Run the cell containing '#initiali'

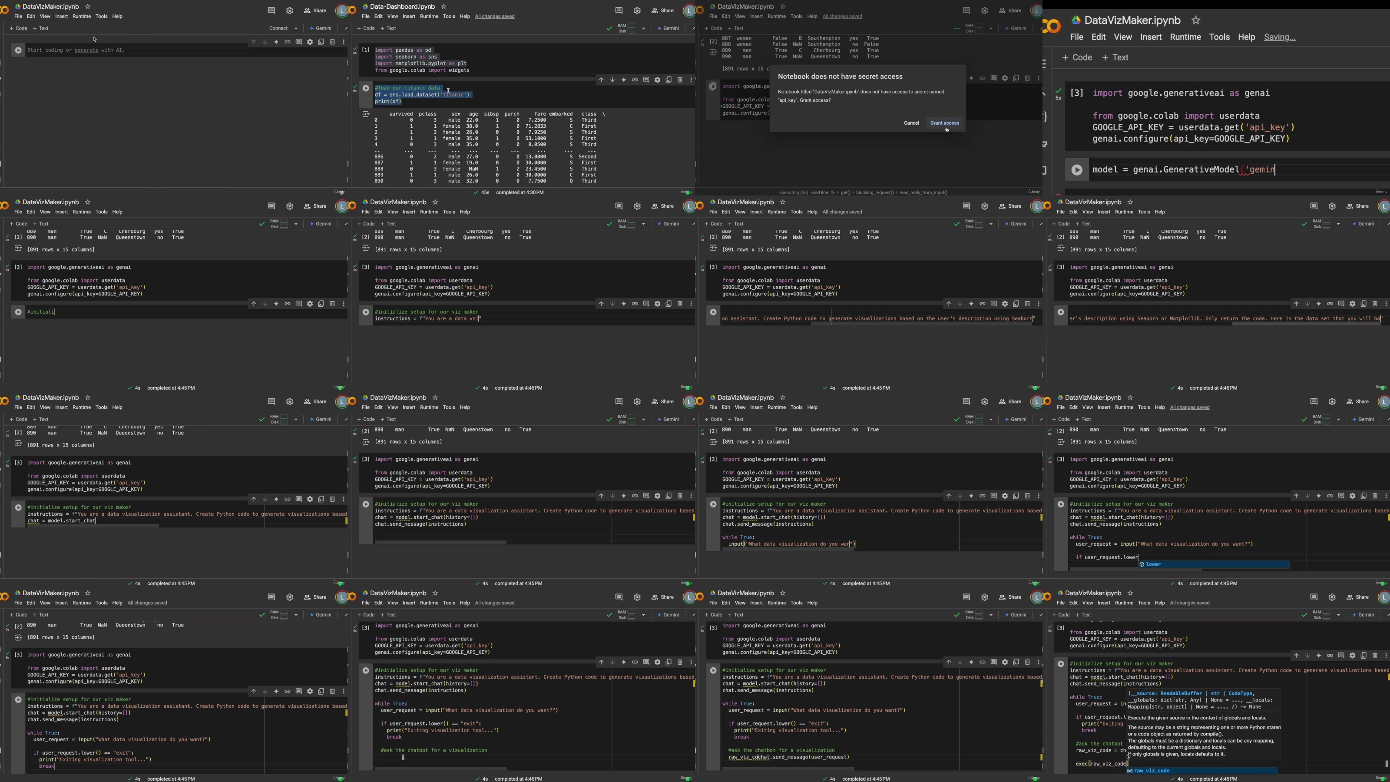pos(18,312)
